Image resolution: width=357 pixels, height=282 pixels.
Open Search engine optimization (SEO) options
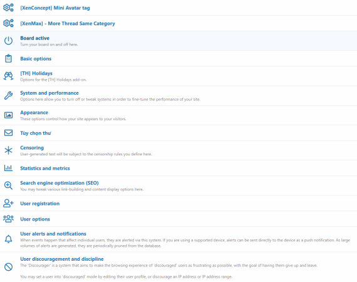click(59, 183)
